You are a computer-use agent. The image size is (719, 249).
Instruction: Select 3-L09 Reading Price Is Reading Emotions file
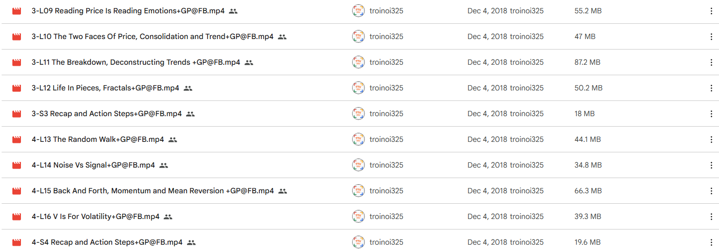128,11
